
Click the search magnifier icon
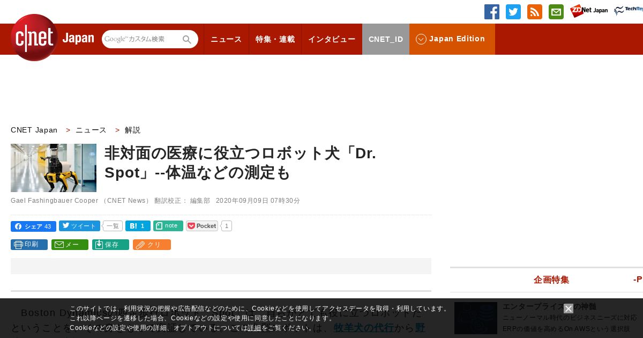[x=187, y=39]
